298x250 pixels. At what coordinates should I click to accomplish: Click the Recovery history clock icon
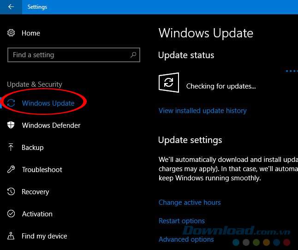[11, 191]
